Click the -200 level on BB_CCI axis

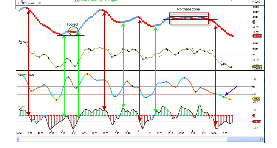coord(255,128)
